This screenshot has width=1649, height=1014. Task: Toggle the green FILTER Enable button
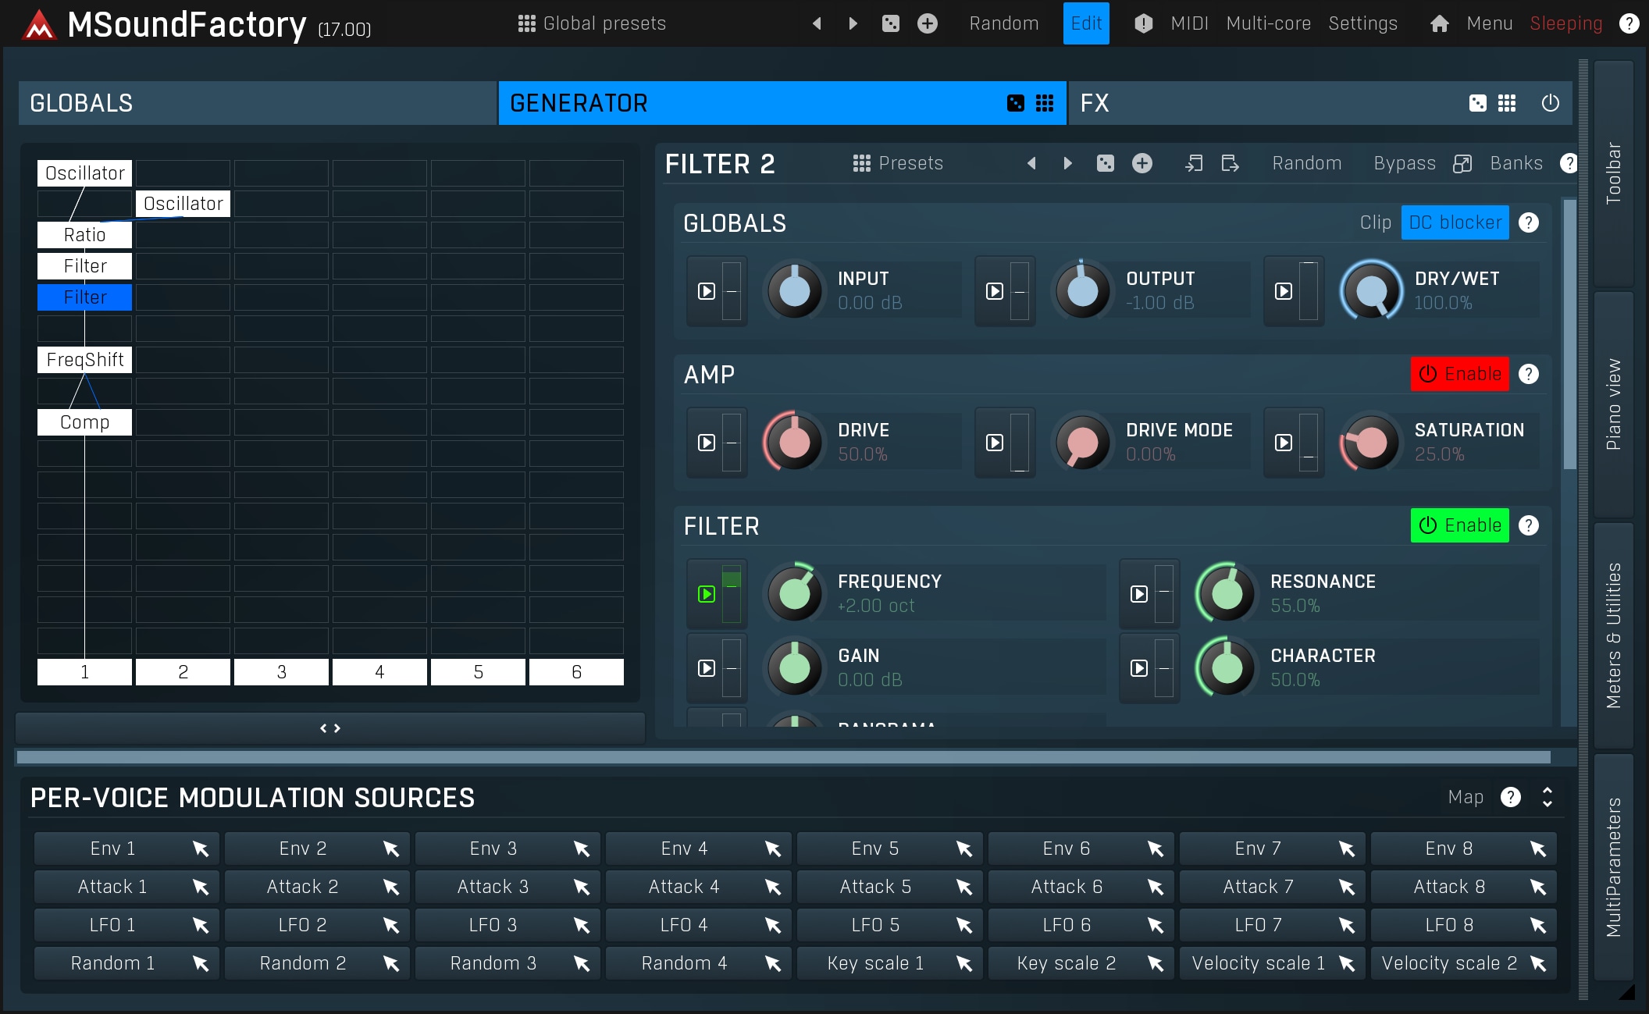click(1458, 525)
